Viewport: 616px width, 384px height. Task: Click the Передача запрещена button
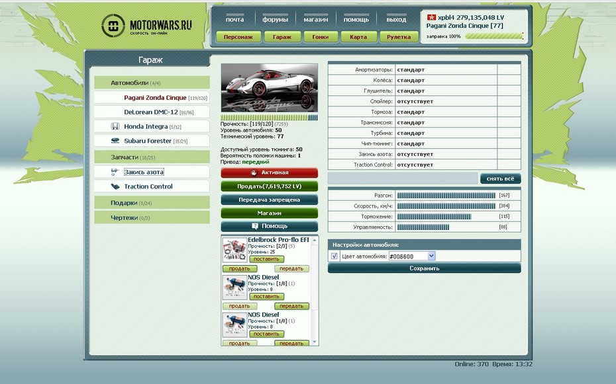[269, 200]
